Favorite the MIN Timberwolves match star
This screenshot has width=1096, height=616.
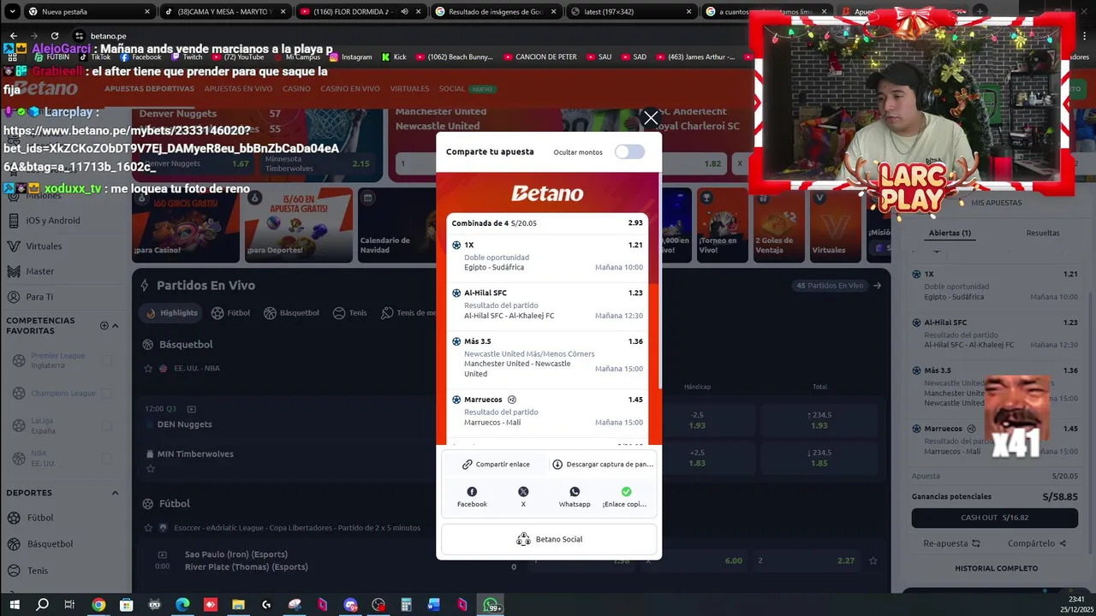tap(151, 469)
